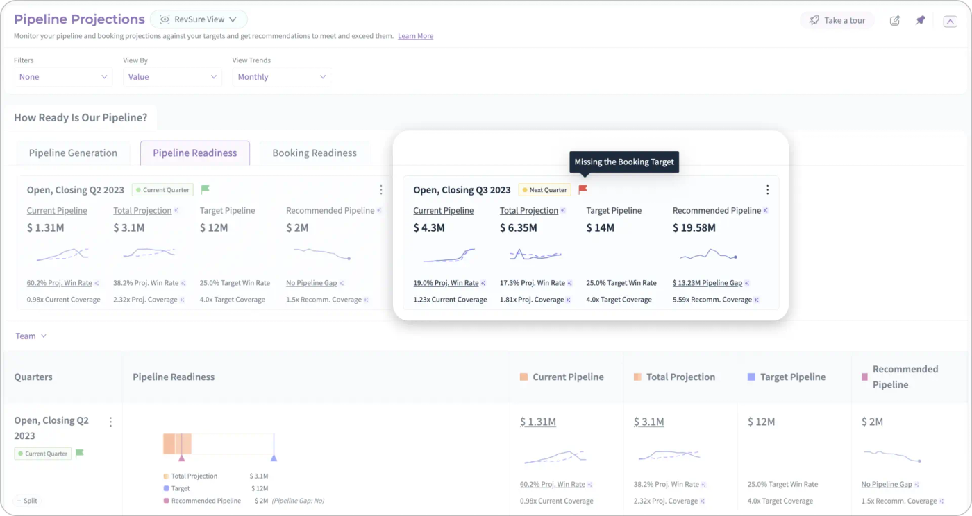Screen dimensions: 972x516
Task: Click sparkle icon next to 5.59x Recomm. Coverage
Action: coord(757,300)
